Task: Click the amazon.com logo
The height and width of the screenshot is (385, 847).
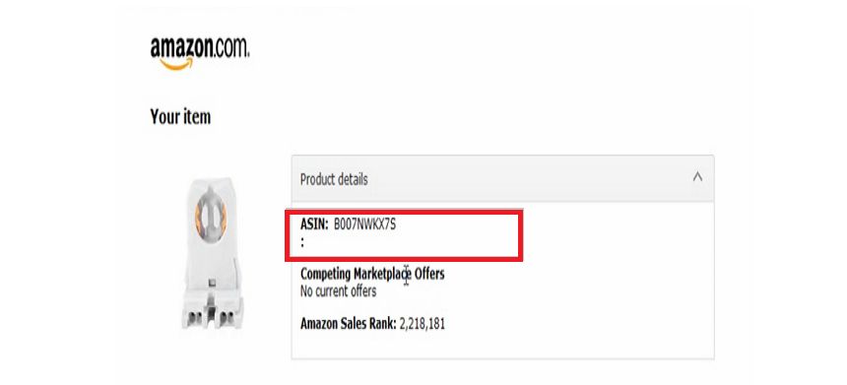Action: pyautogui.click(x=199, y=53)
